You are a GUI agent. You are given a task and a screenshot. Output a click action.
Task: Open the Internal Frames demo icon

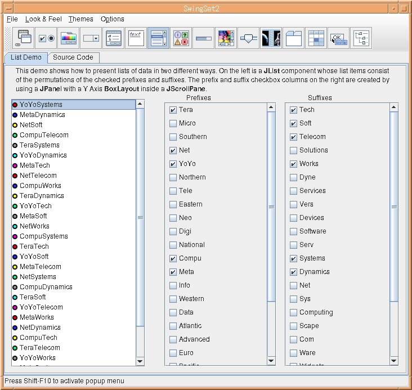point(24,38)
